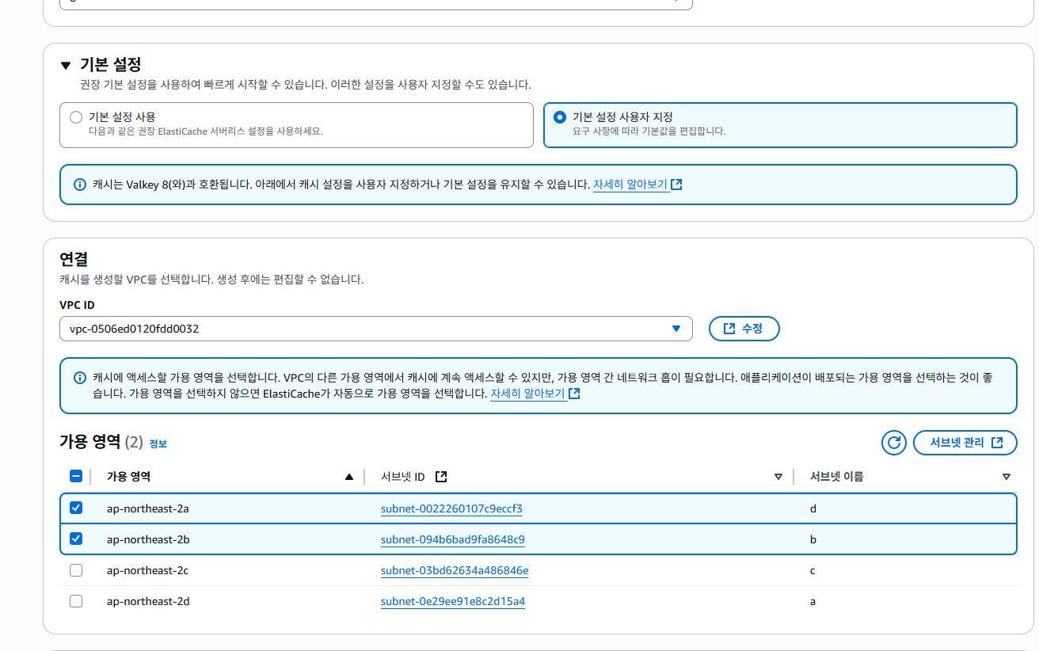This screenshot has width=1039, height=651.
Task: Select the 기본 설정 사용 radio option
Action: coord(76,117)
